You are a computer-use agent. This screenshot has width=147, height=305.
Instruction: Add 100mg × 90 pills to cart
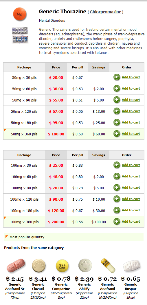[131, 188]
